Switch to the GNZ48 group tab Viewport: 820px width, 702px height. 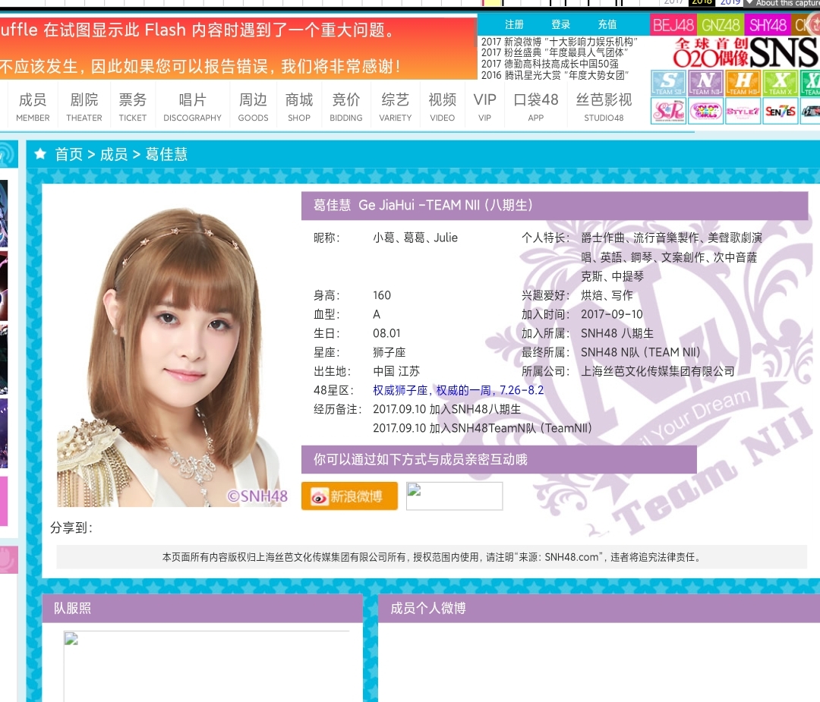click(x=720, y=24)
